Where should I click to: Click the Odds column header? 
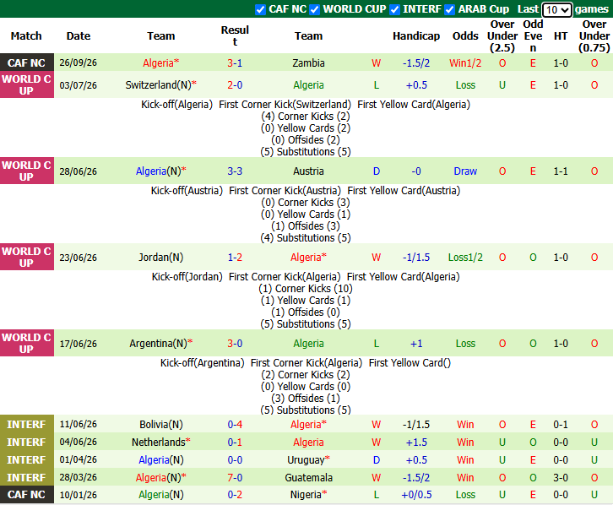[465, 36]
